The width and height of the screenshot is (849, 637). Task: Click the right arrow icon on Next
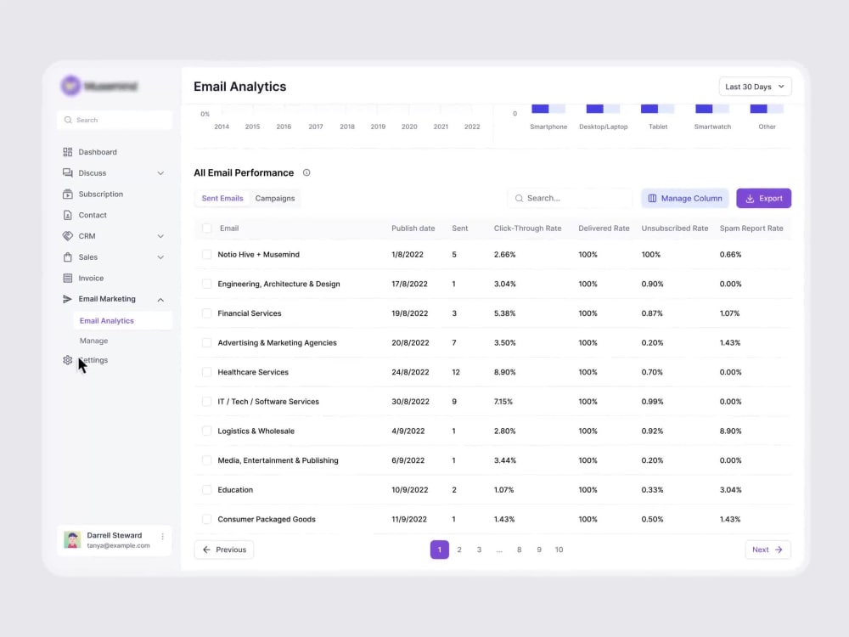coord(779,550)
